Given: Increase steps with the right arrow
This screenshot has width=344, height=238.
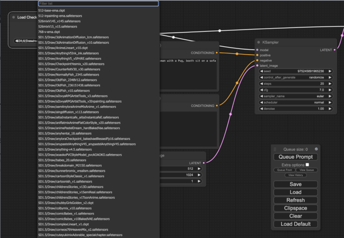Looking at the screenshot, I should pos(331,83).
